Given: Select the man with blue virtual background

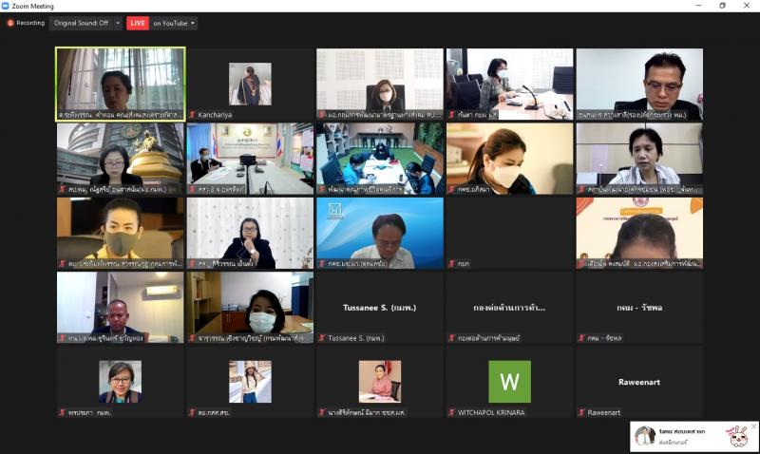Looking at the screenshot, I should pos(379,233).
